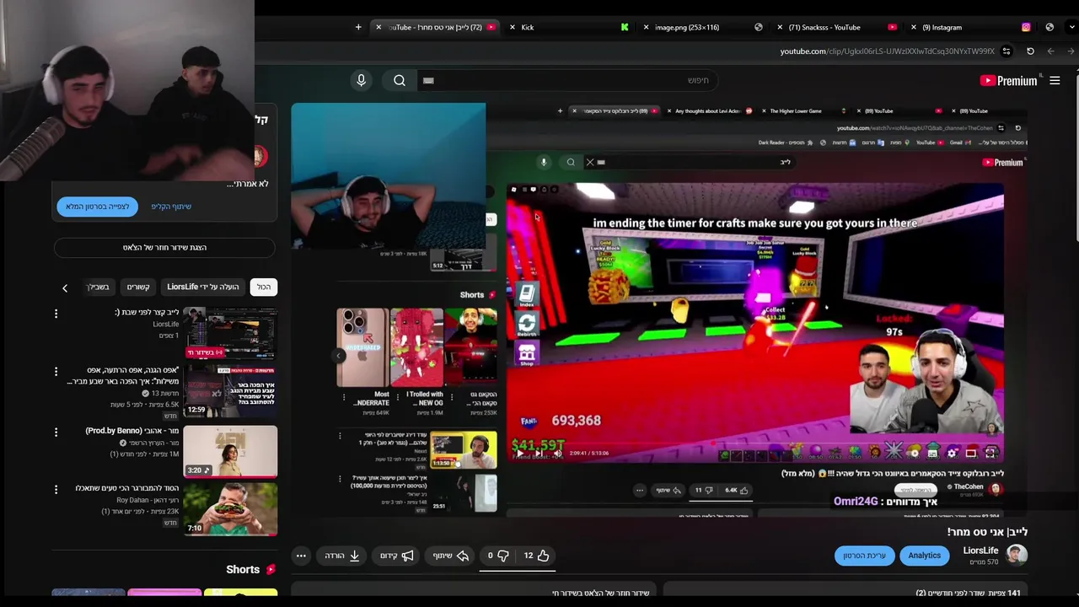
Task: Click the youtube.com/clip address bar URL
Action: pyautogui.click(x=887, y=51)
